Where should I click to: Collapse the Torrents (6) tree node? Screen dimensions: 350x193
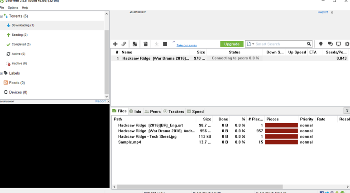pos(1,16)
